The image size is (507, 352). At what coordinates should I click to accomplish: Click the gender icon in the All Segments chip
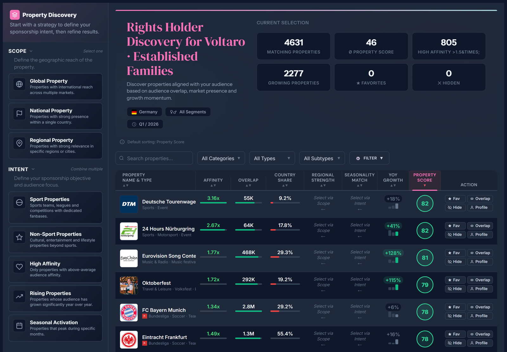(173, 112)
